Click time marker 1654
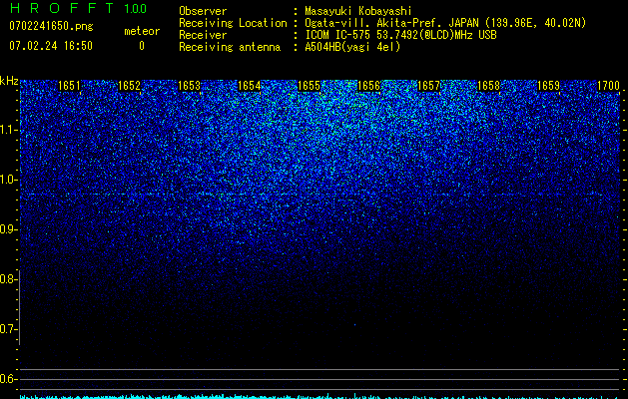 coord(250,86)
